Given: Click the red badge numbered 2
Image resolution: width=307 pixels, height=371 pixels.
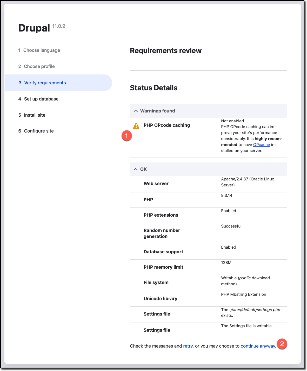Looking at the screenshot, I should click(282, 344).
